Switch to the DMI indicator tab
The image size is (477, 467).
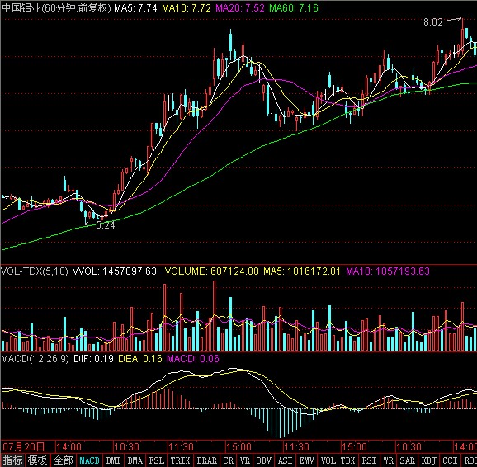point(113,460)
